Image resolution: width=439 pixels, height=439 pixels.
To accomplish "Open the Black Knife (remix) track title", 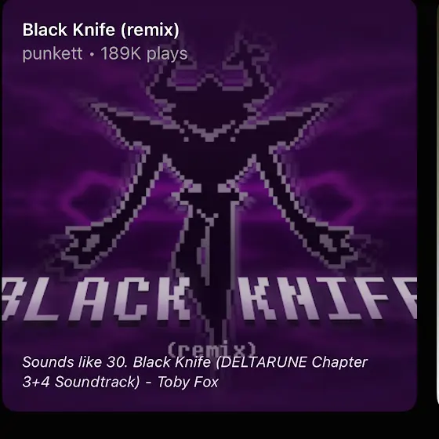I will (101, 30).
